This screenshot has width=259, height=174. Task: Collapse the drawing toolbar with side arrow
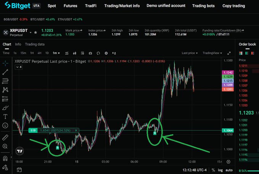coord(11,157)
